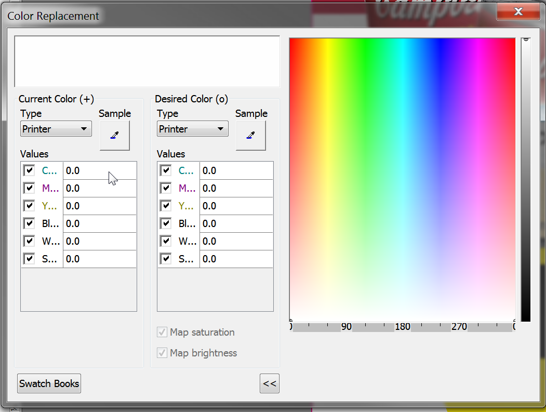
Task: Toggle the Map saturation checkbox
Action: click(x=162, y=332)
